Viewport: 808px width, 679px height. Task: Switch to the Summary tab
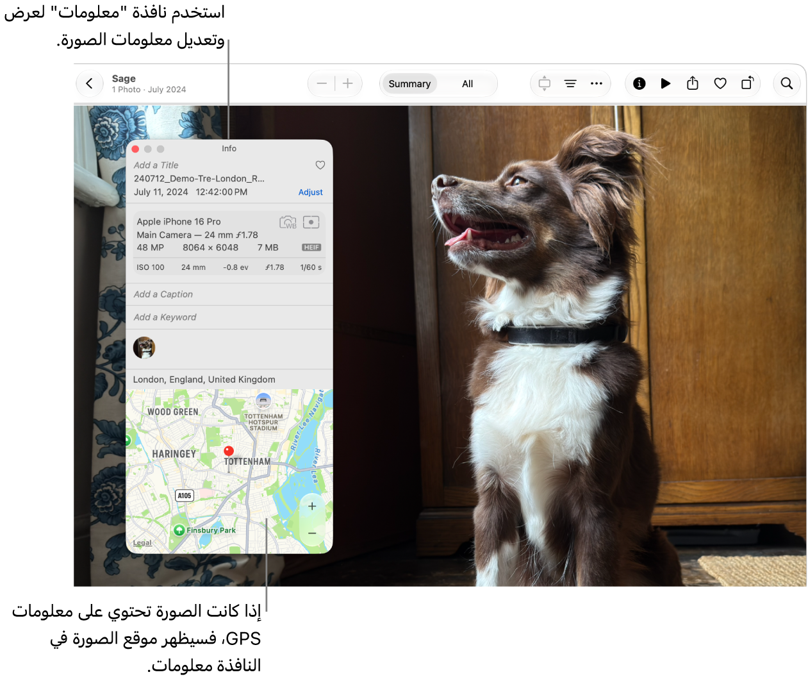coord(409,84)
